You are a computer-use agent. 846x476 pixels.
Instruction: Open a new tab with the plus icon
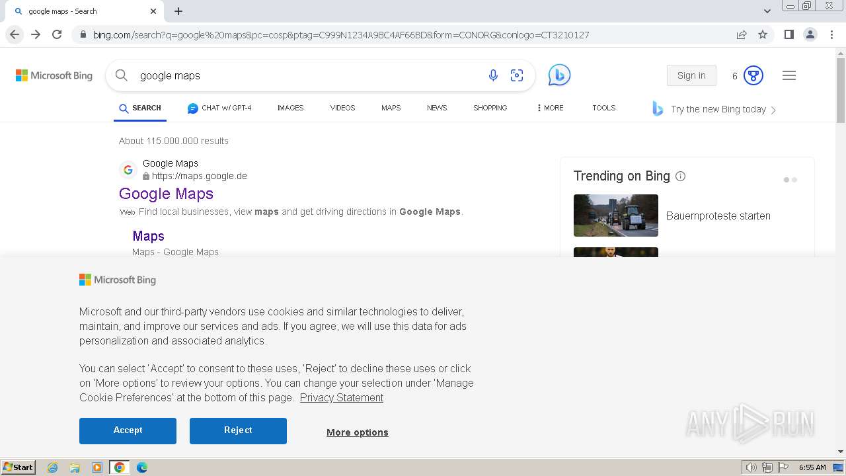click(x=178, y=11)
